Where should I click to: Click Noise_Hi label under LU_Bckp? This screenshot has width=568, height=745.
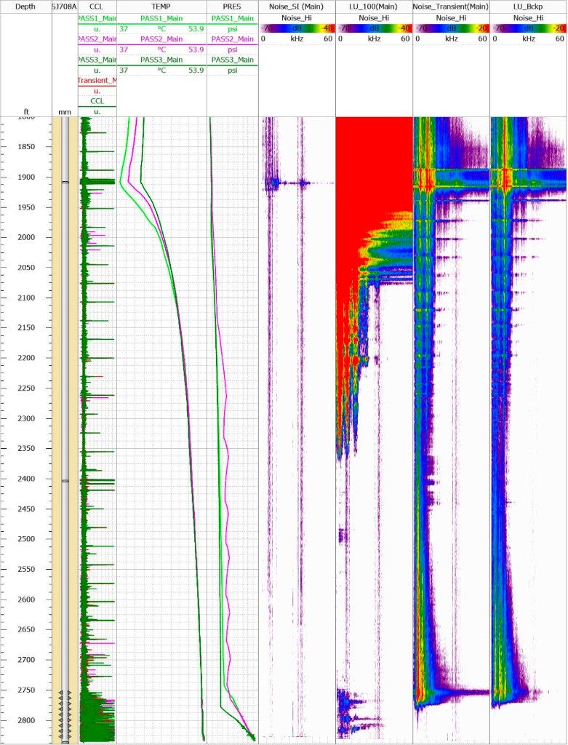(x=529, y=18)
